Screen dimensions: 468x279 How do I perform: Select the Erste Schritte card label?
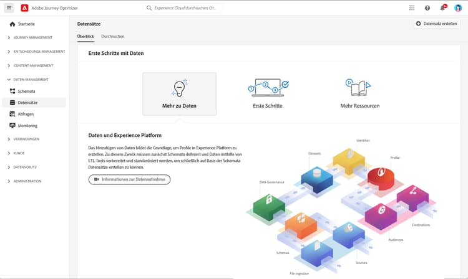268,106
